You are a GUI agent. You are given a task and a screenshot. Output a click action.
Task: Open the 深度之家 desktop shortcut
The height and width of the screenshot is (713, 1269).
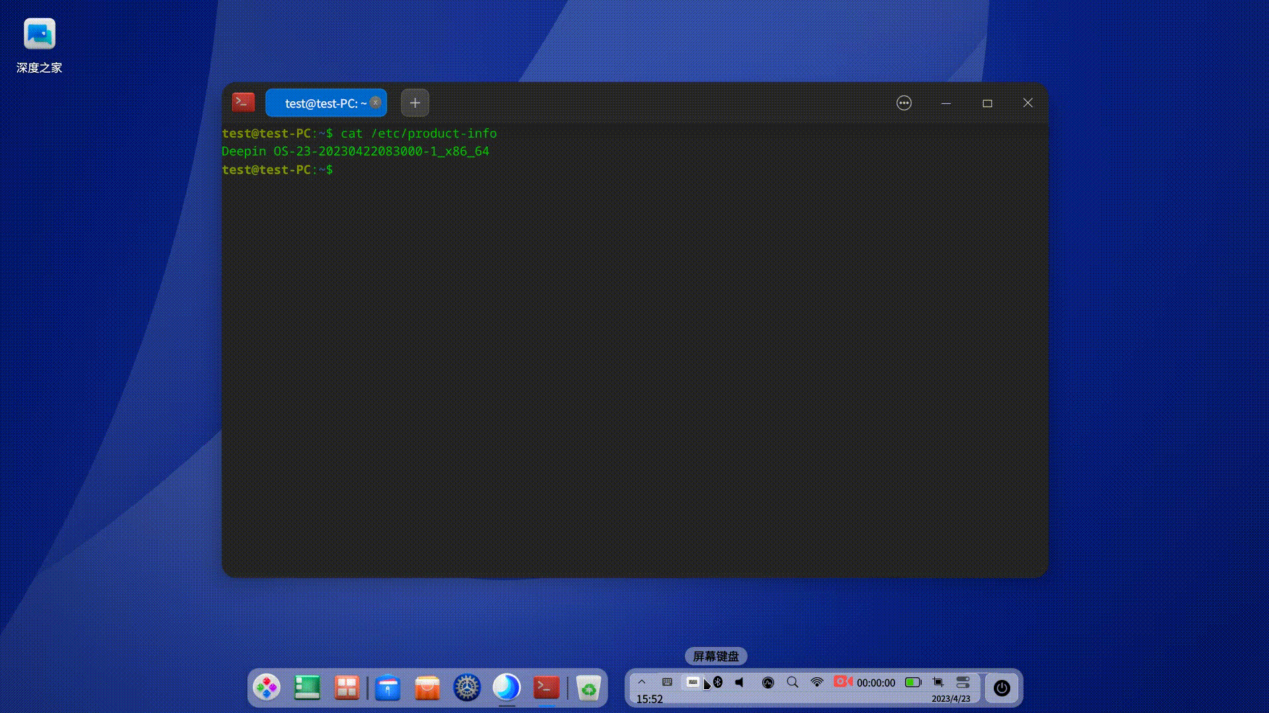coord(38,33)
